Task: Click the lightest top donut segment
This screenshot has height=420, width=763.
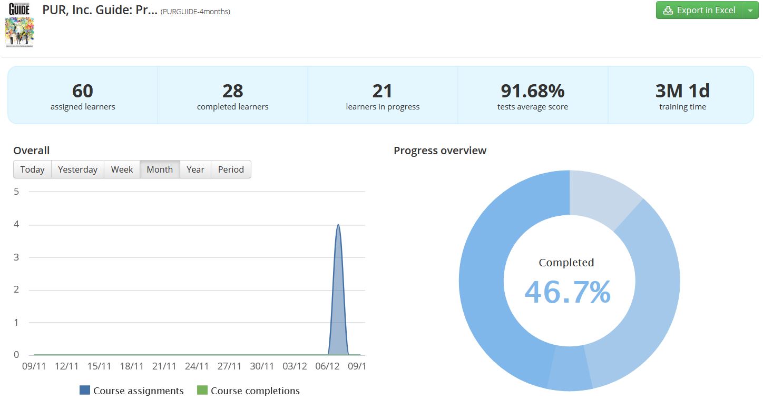Action: click(x=601, y=195)
